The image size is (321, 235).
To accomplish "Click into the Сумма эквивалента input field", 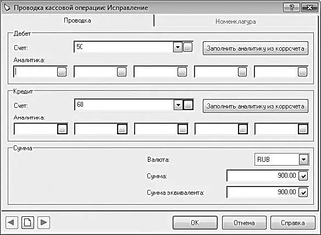I will click(x=262, y=192).
